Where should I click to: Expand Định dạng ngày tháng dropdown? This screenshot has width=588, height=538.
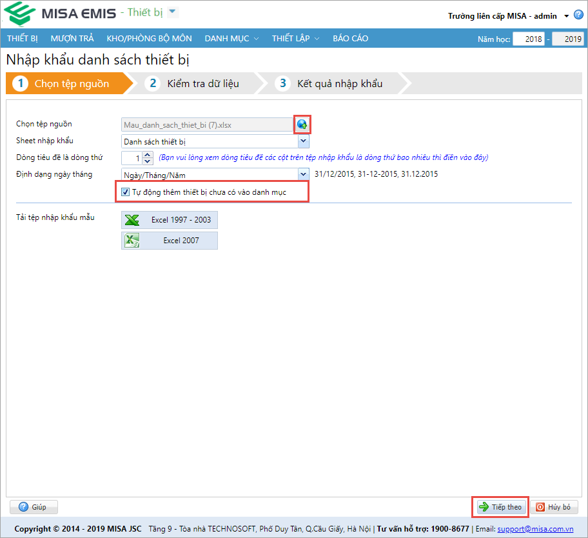click(304, 174)
